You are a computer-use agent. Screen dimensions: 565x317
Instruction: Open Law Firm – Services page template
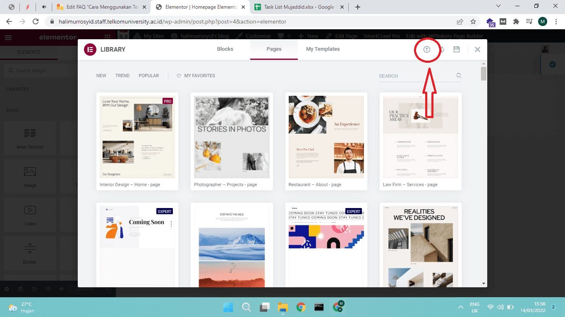[421, 141]
